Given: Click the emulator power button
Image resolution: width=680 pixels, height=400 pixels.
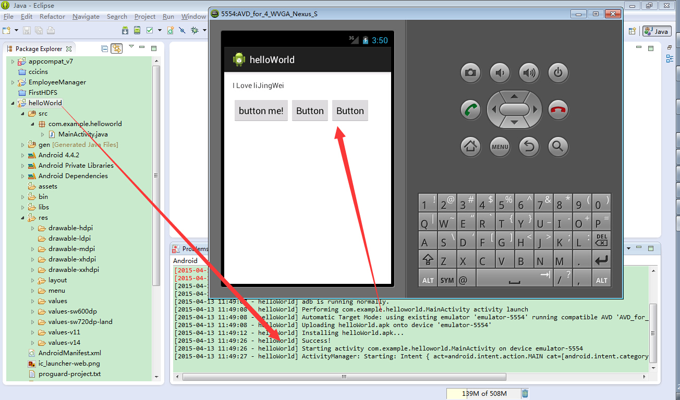Looking at the screenshot, I should point(558,72).
